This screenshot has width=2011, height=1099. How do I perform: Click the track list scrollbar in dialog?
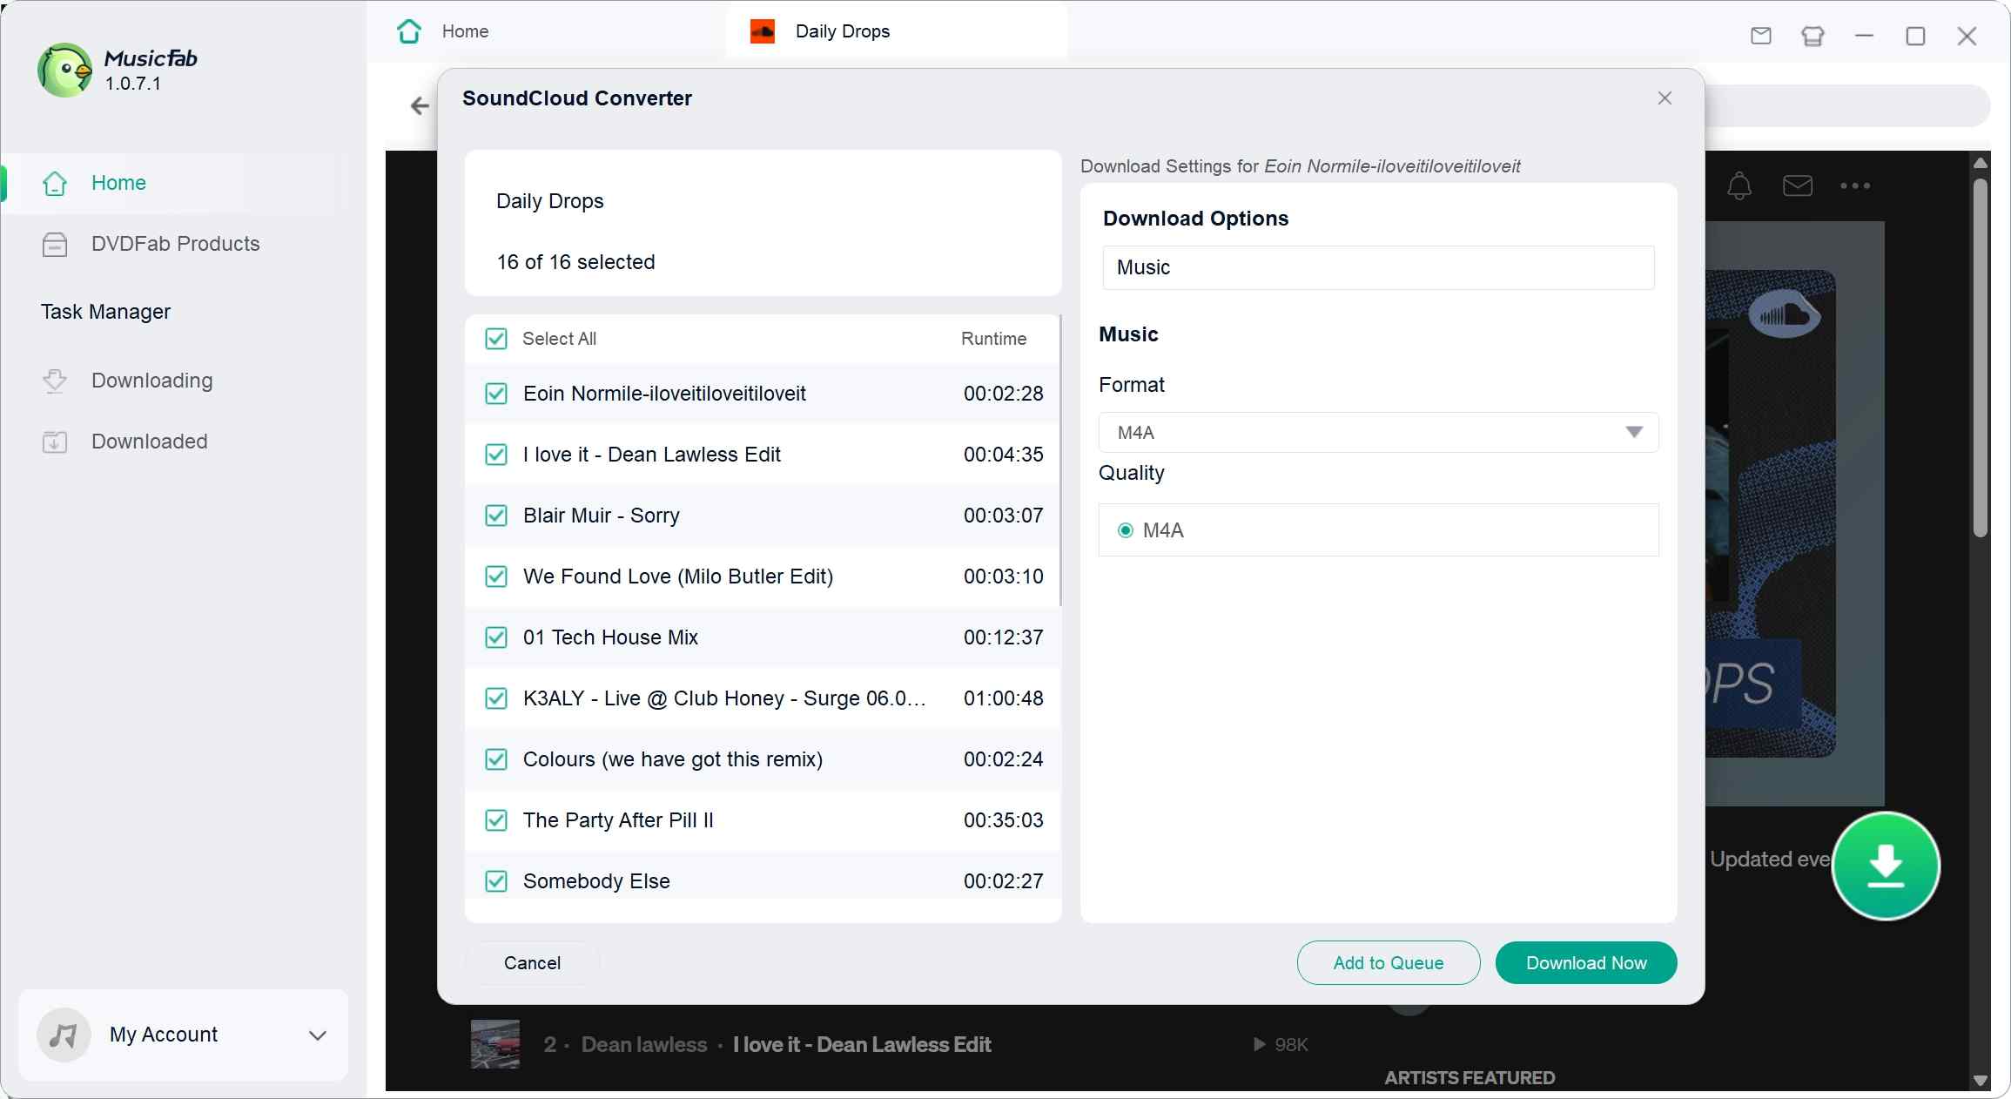point(1060,462)
